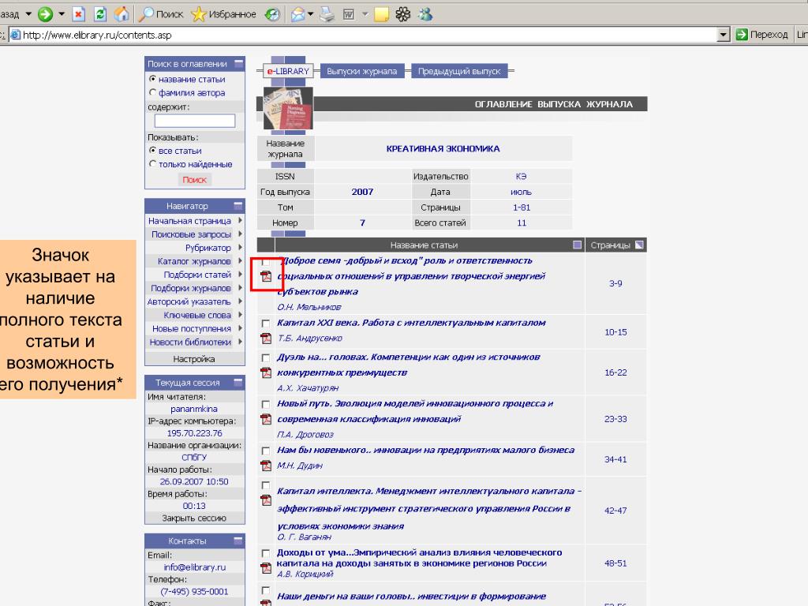Open Ключевые слова navigator item
This screenshot has height=606, width=808.
(197, 315)
